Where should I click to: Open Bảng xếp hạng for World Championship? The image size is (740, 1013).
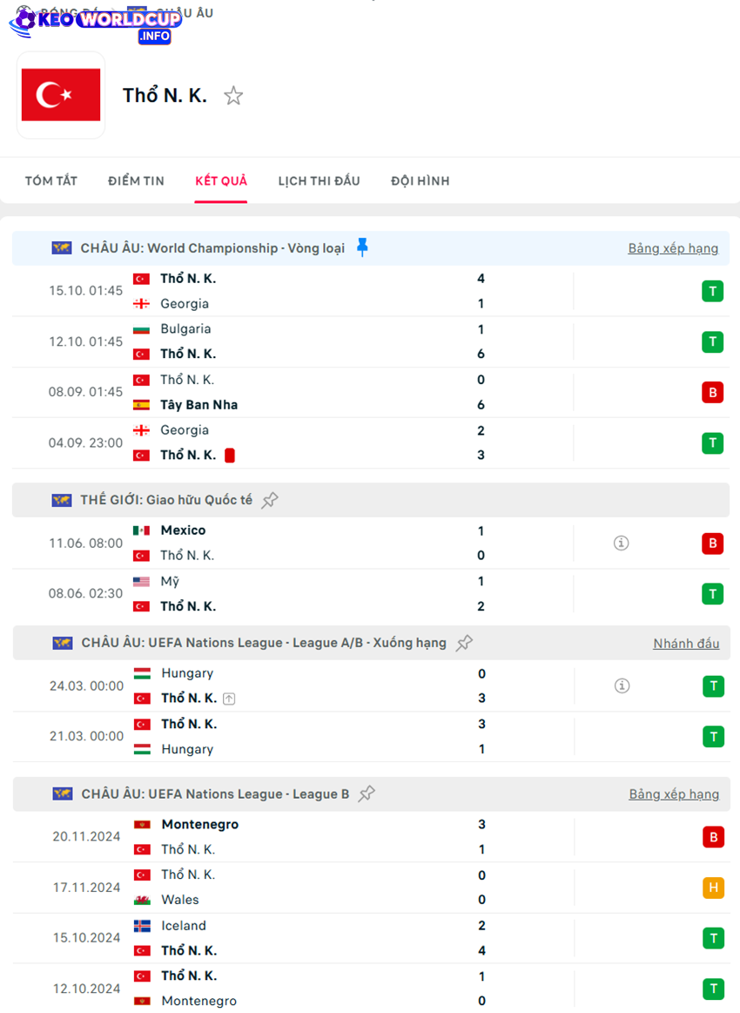click(673, 248)
